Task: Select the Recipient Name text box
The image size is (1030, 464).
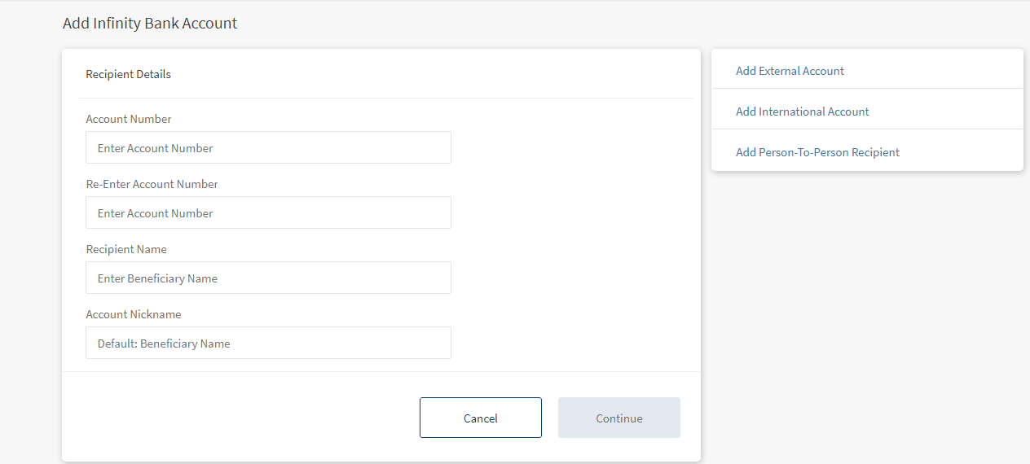Action: click(268, 278)
